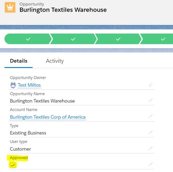This screenshot has height=172, width=173.
Task: Click User type edit pencil
Action: pyautogui.click(x=150, y=148)
